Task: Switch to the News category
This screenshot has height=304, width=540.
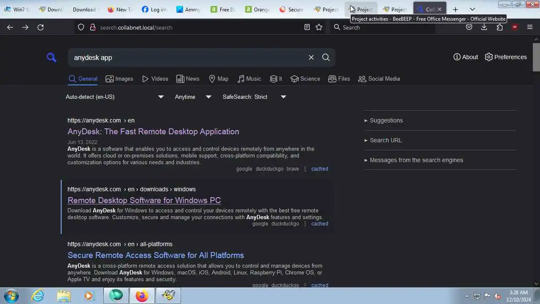Action: (x=188, y=79)
